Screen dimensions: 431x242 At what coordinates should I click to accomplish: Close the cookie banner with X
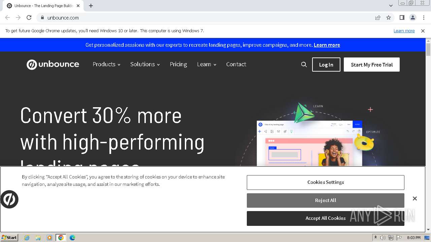tap(415, 199)
